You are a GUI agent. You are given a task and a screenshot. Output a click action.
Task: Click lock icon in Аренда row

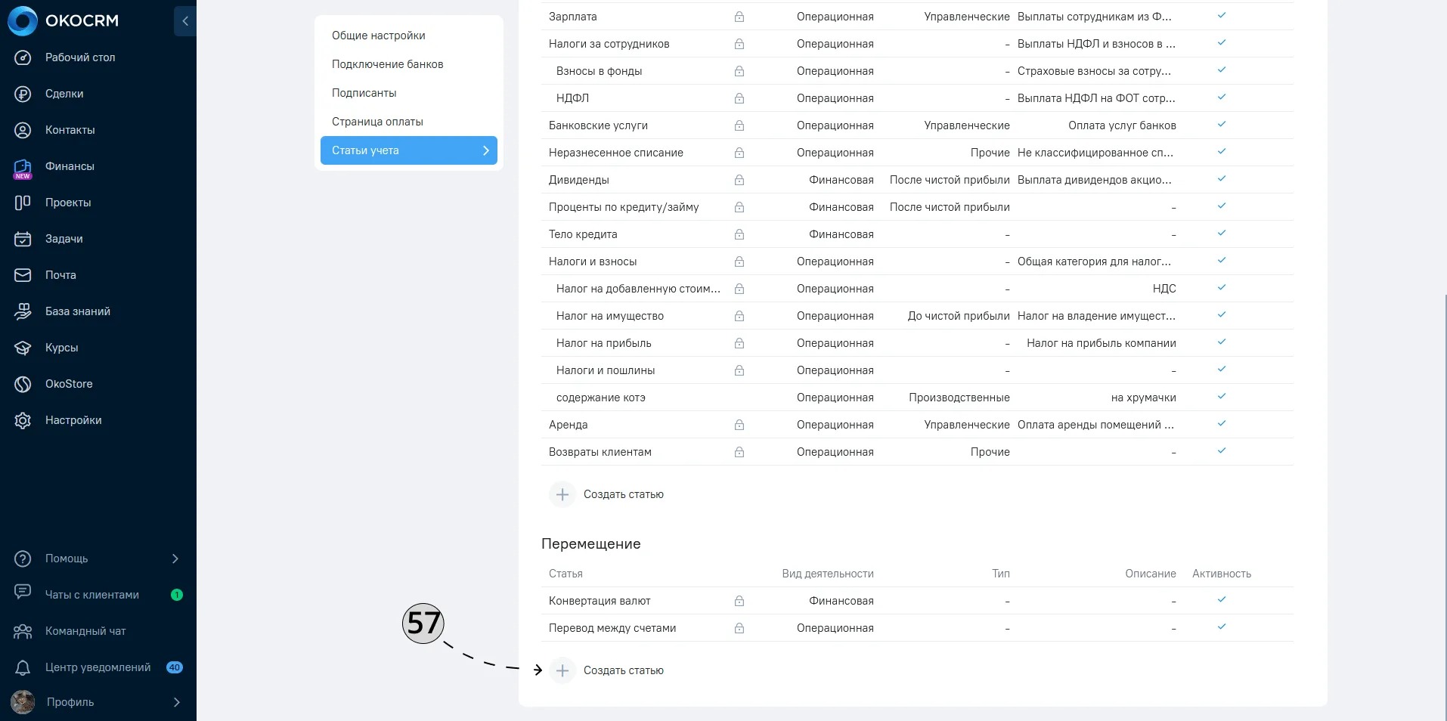[739, 425]
